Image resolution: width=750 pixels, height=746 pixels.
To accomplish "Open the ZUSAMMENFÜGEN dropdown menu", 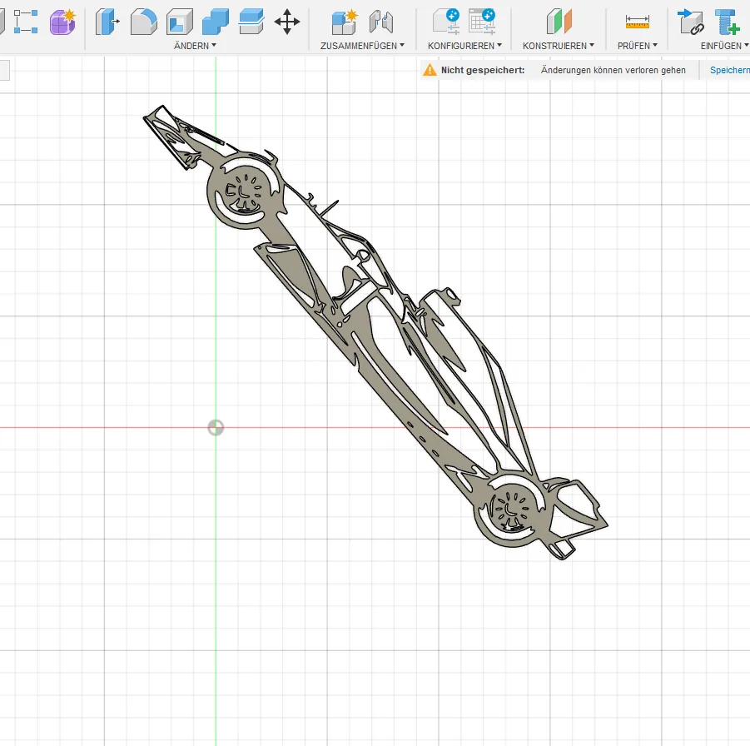I will (362, 46).
